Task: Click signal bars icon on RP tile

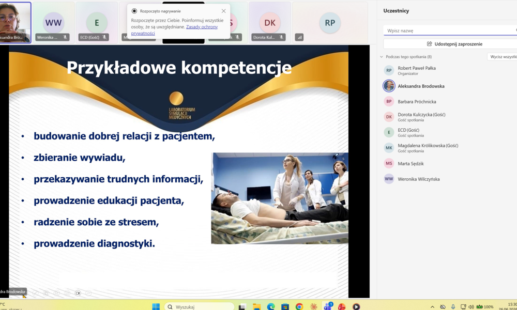Action: 299,38
